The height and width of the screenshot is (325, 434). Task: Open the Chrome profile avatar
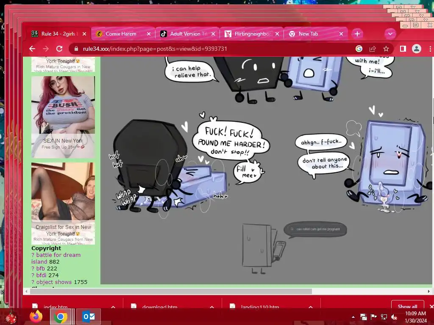click(416, 49)
